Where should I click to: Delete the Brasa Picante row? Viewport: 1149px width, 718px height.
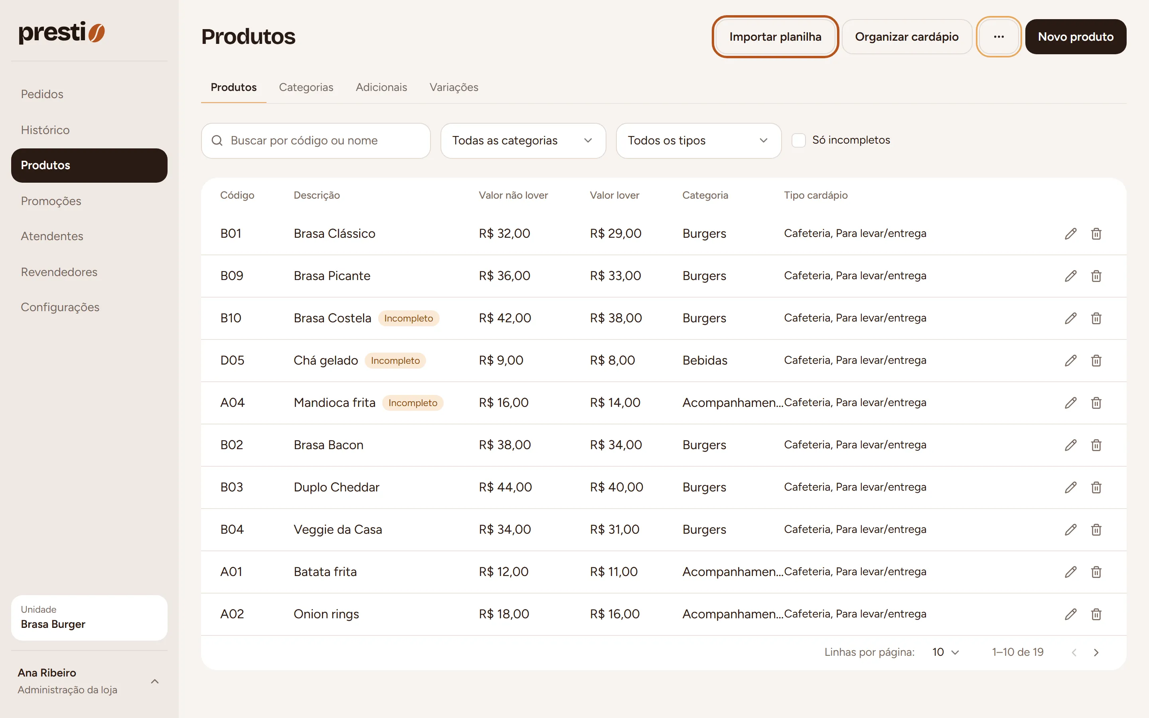1096,276
